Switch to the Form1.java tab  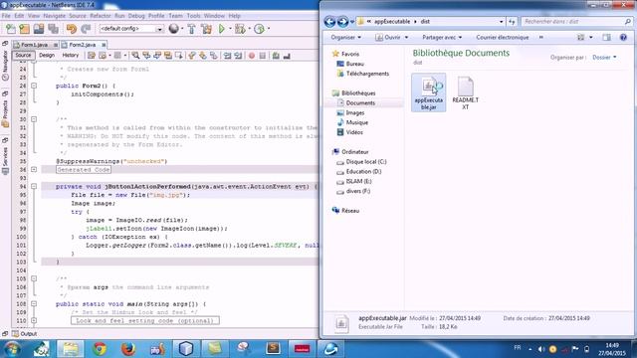34,45
